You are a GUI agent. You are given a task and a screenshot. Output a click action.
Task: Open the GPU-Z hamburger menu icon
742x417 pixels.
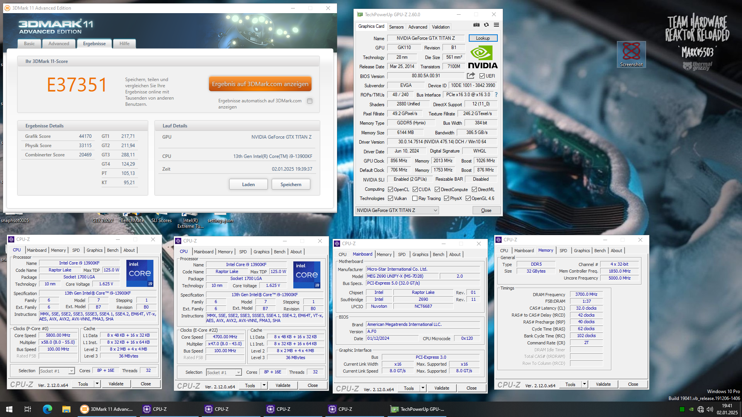[496, 25]
